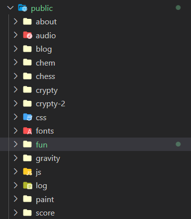This screenshot has width=191, height=219.
Task: Collapse the public folder chevron
Action: 10,8
